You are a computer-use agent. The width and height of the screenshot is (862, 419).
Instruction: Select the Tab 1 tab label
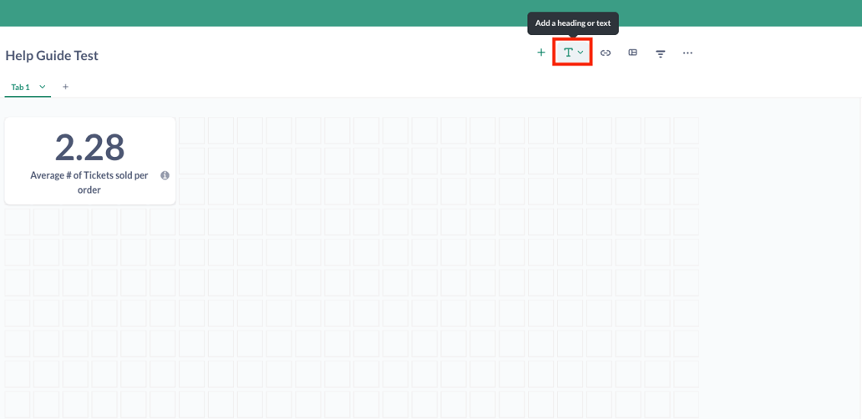pos(20,87)
